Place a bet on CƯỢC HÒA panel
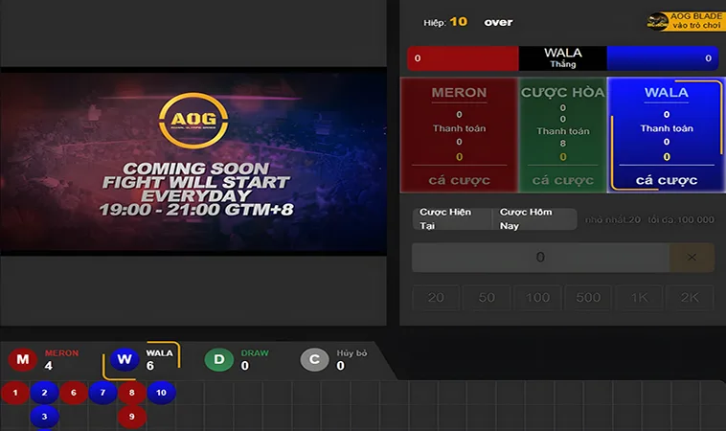Image resolution: width=726 pixels, height=431 pixels. [562, 180]
